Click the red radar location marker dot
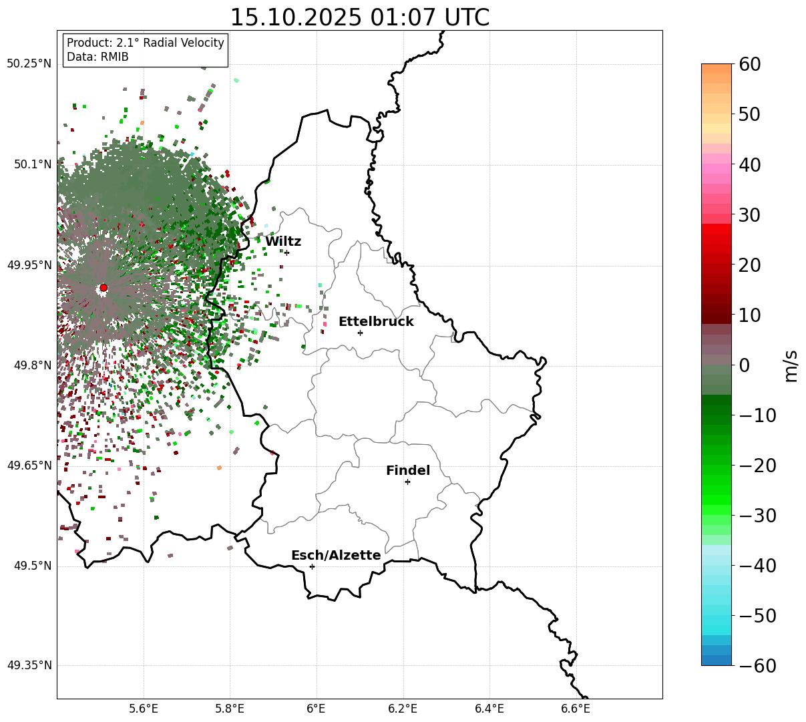 103,288
